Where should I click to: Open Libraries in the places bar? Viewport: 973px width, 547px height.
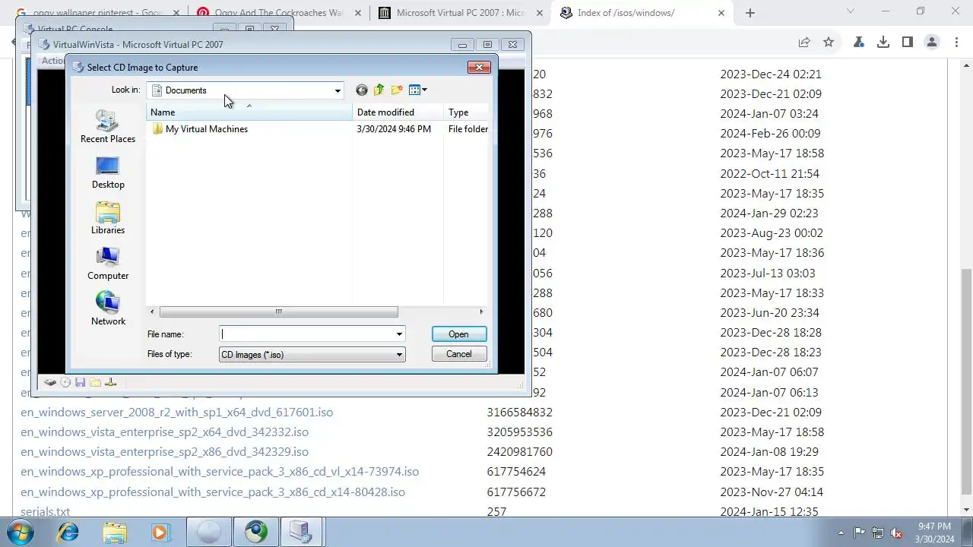pyautogui.click(x=108, y=219)
